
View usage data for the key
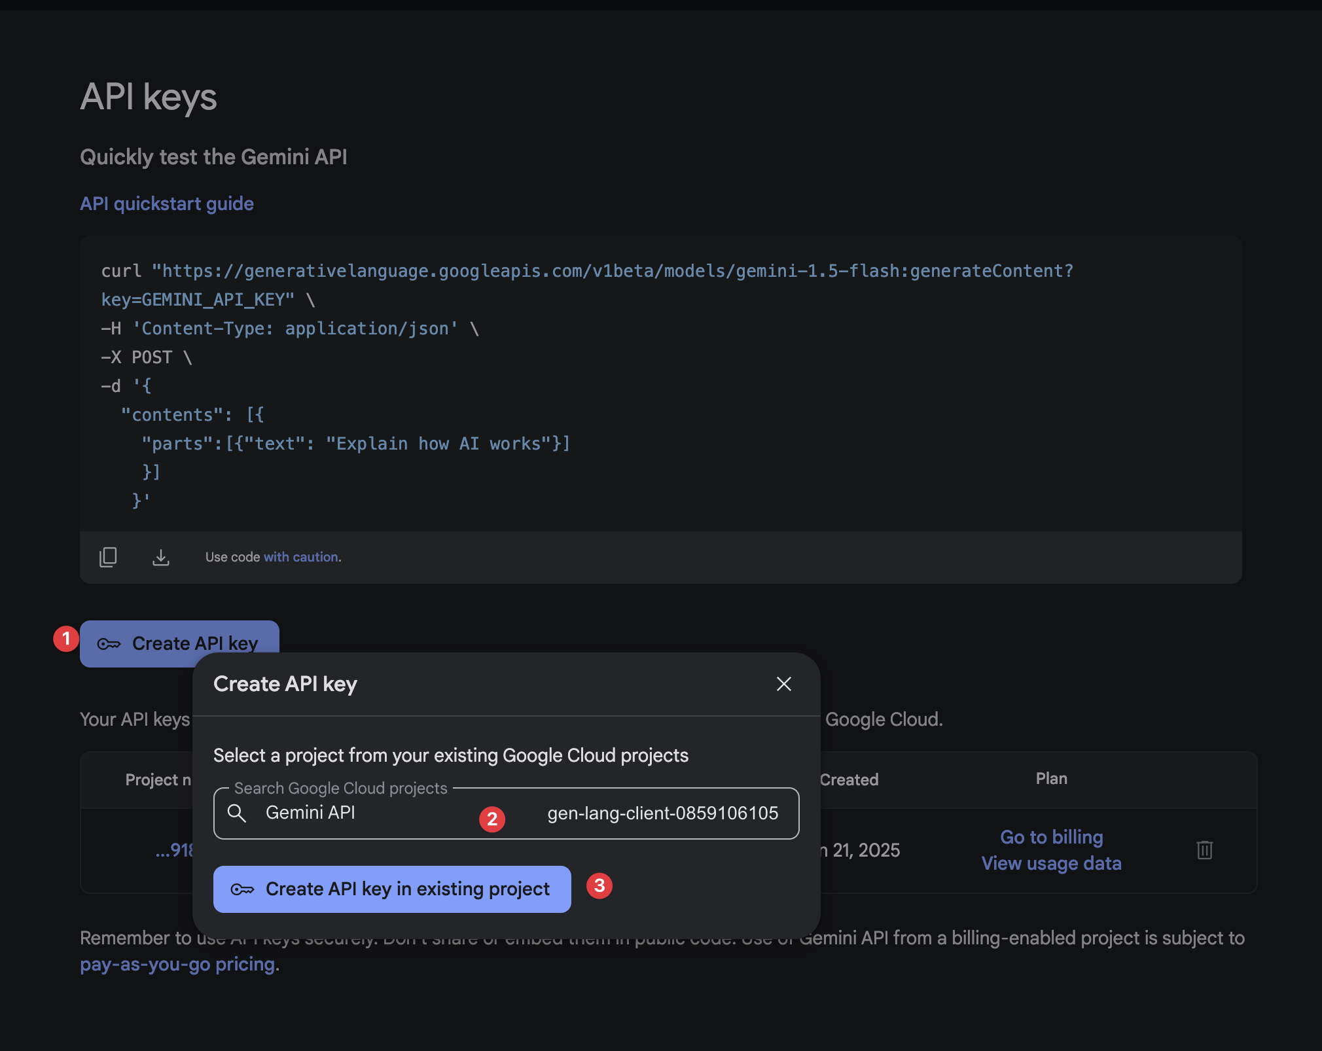[x=1052, y=863]
